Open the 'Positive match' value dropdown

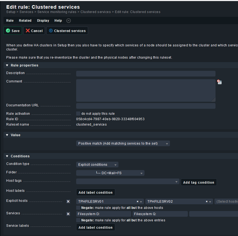click(x=123, y=143)
